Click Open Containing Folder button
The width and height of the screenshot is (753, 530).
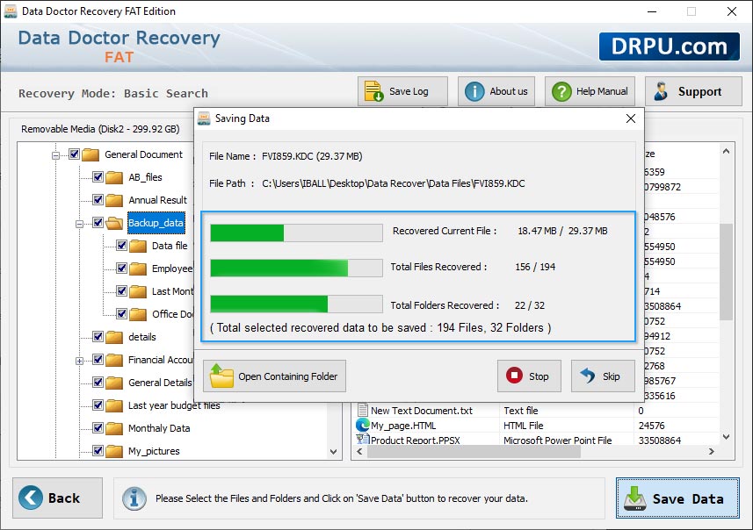[275, 376]
